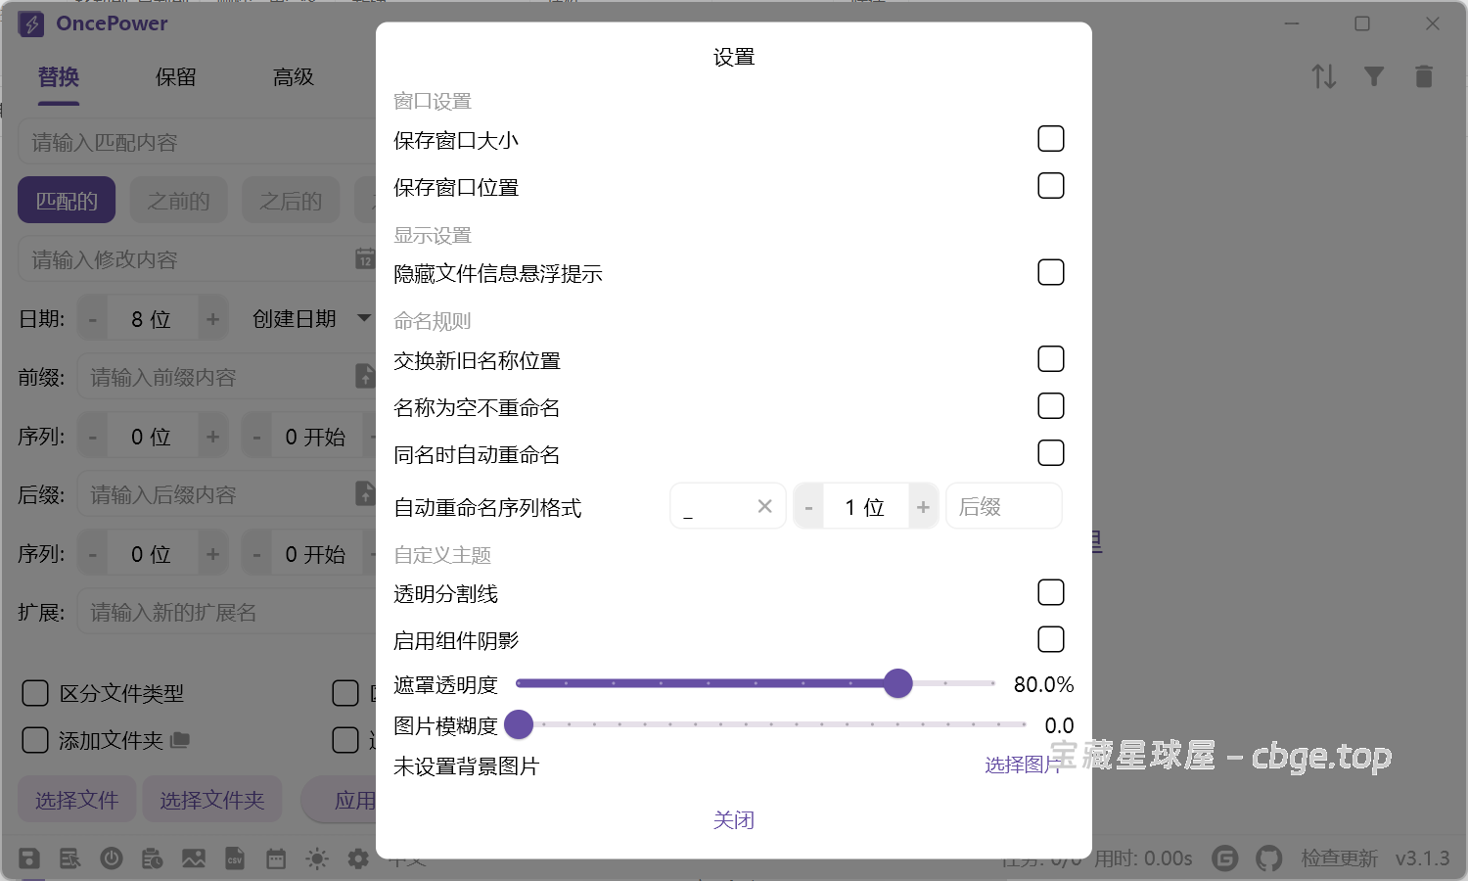
Task: Select the 匹配的 mode button
Action: point(67,201)
